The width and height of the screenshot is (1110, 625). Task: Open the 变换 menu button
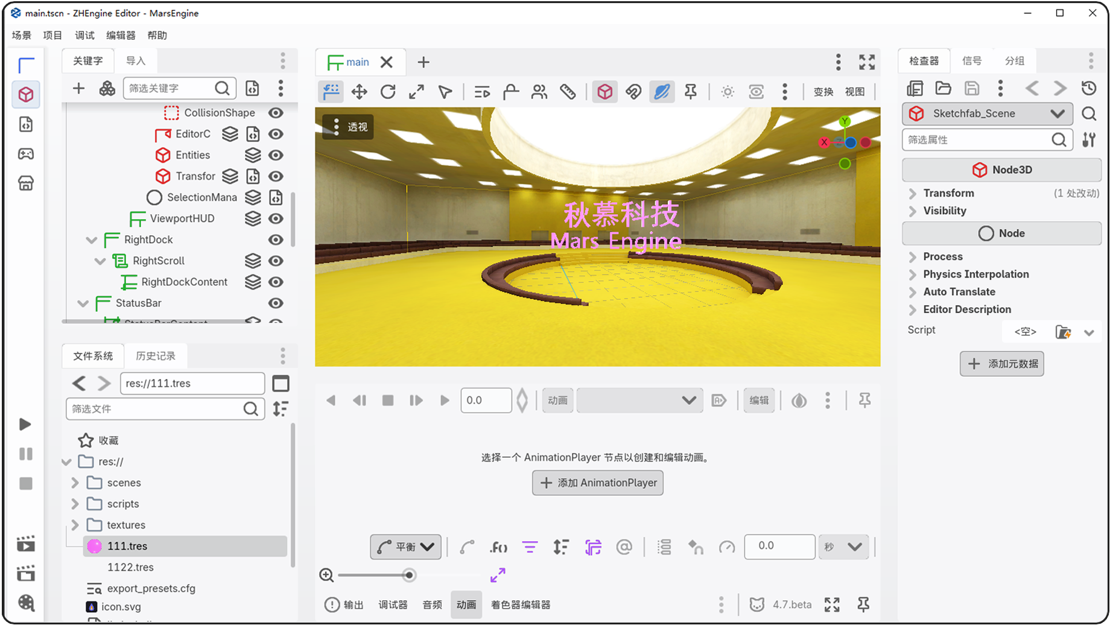[x=823, y=92]
